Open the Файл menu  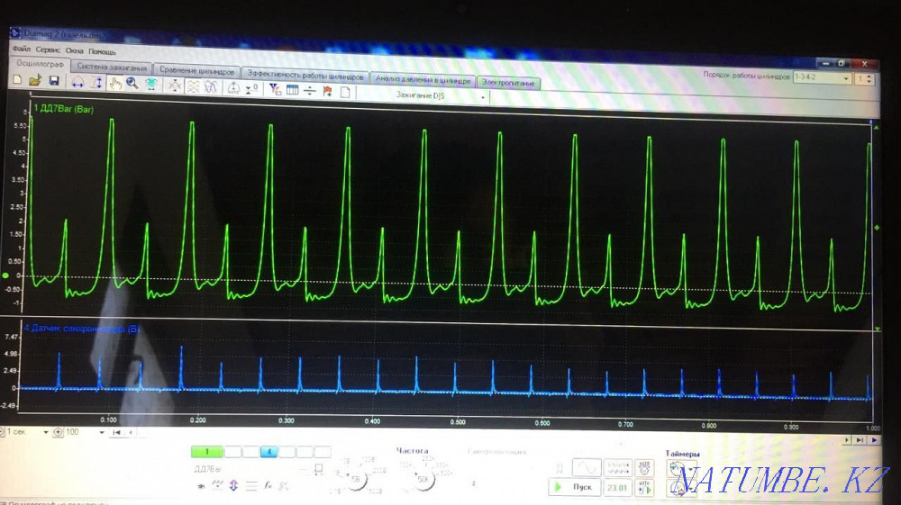(x=22, y=50)
